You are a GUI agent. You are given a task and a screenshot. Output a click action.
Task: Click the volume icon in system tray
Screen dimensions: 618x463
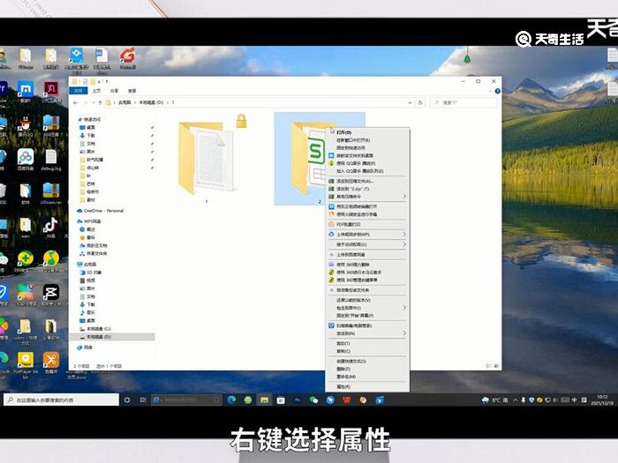[555, 400]
